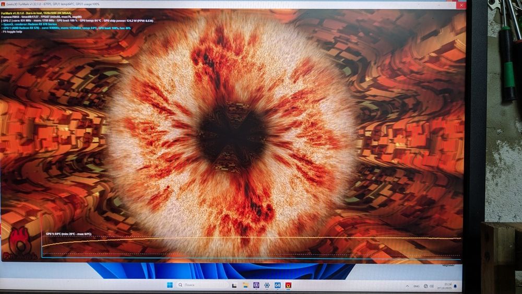Click the FurMark logo in the render corner
This screenshot has height=294, width=522.
tap(20, 243)
